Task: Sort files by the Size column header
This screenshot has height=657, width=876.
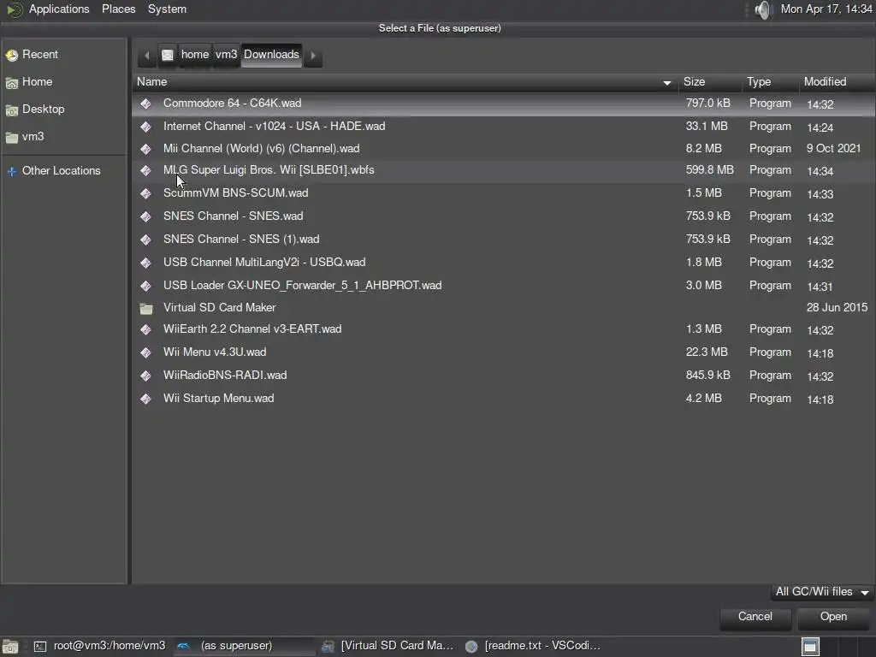Action: coord(710,82)
